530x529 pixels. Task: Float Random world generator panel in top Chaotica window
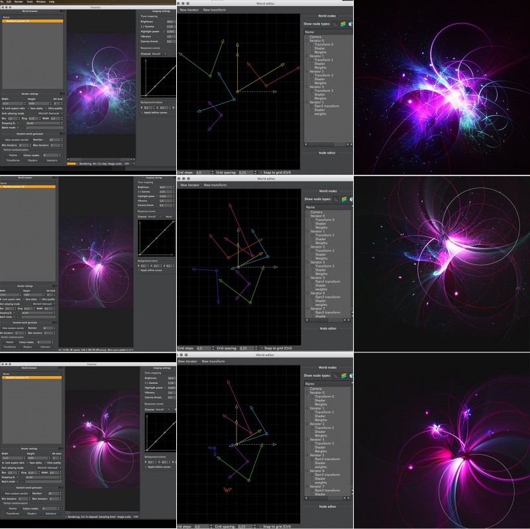61,134
